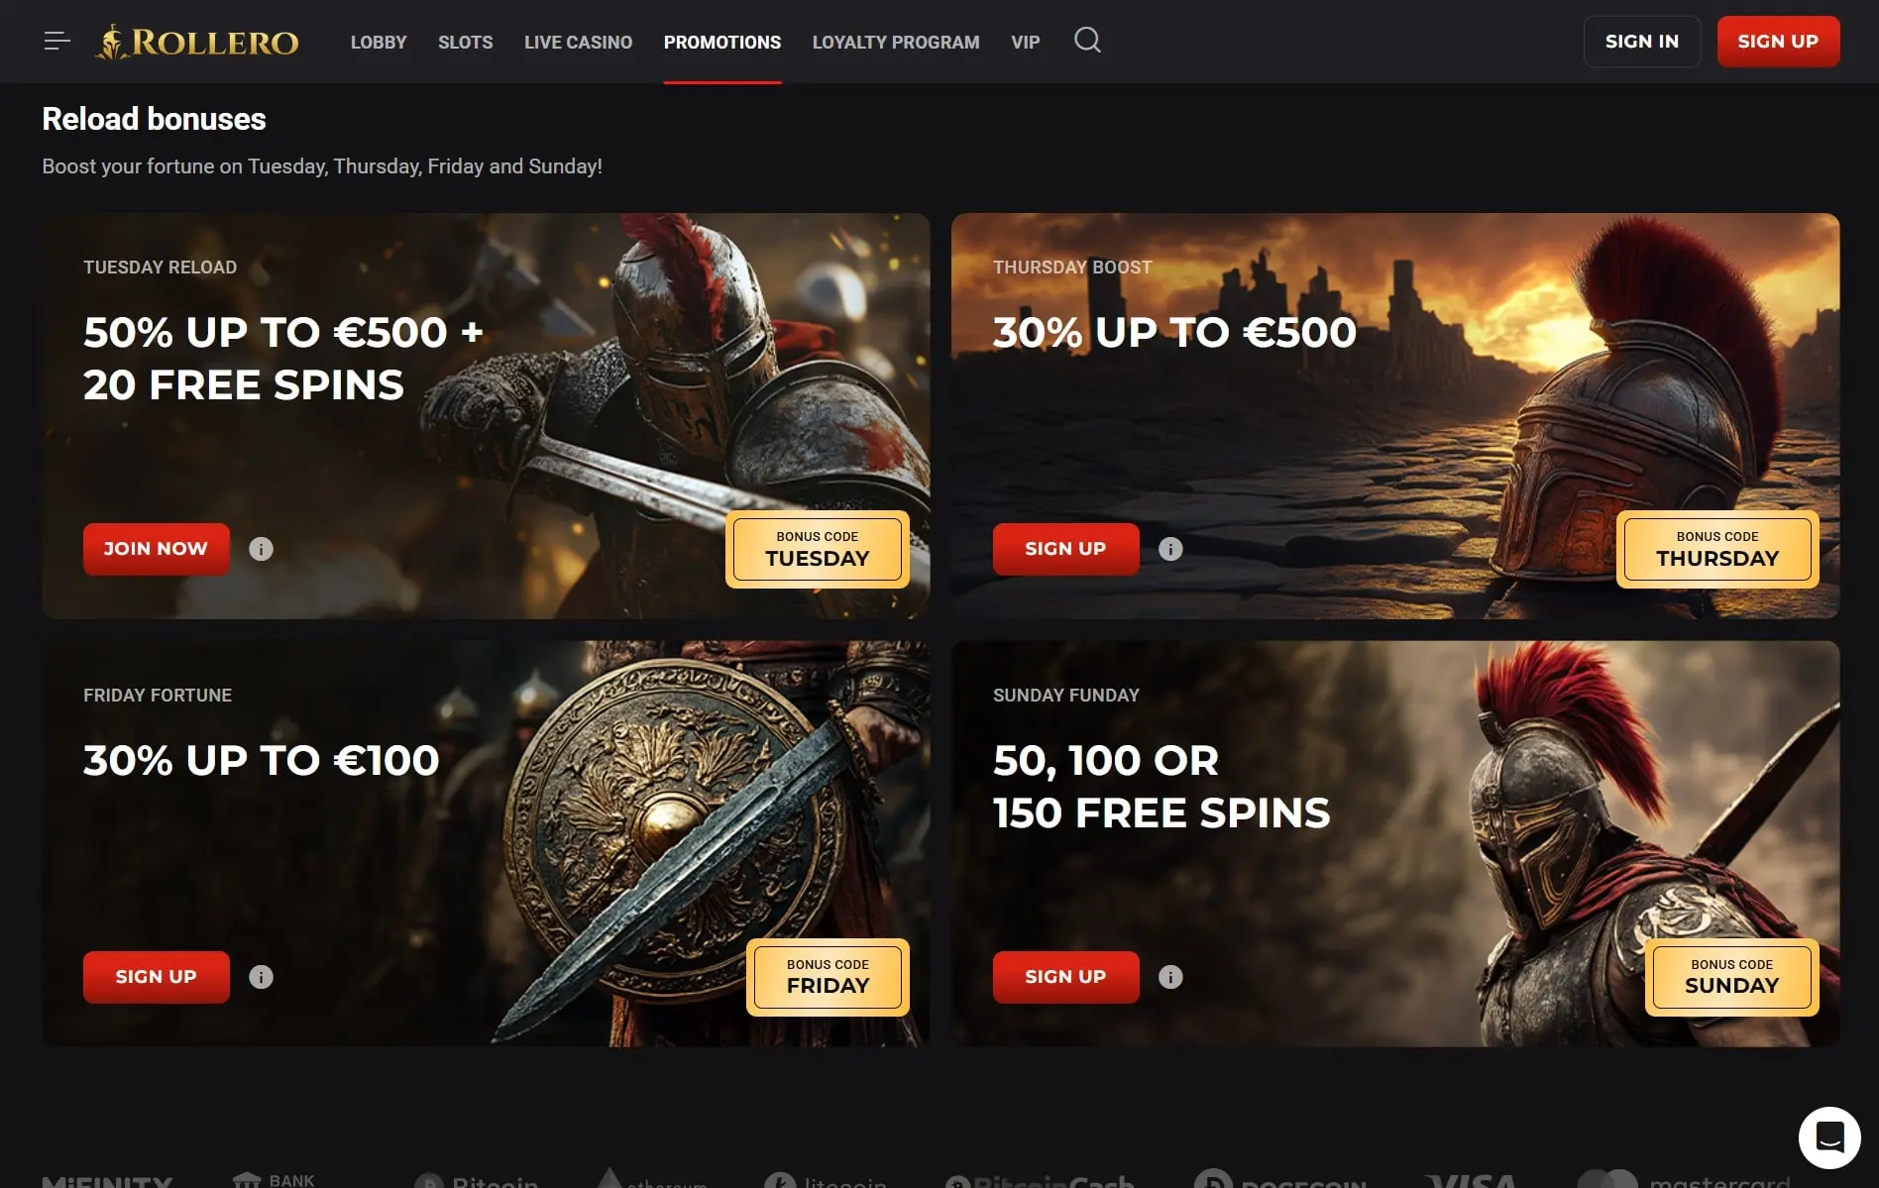
Task: Go to the Lobby menu item
Action: (x=379, y=42)
